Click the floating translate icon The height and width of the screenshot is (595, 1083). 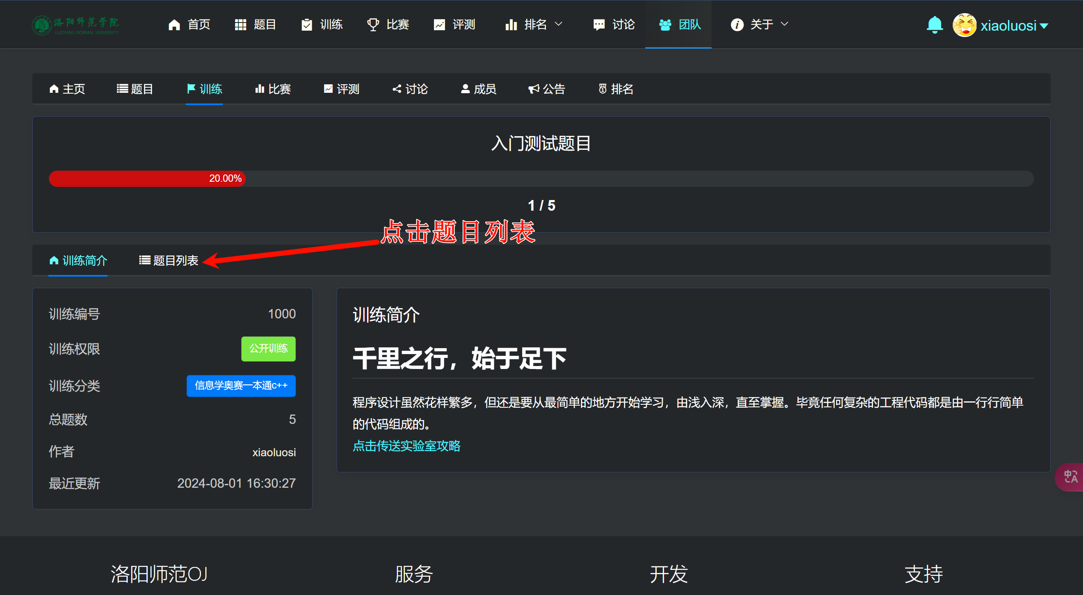click(x=1071, y=477)
